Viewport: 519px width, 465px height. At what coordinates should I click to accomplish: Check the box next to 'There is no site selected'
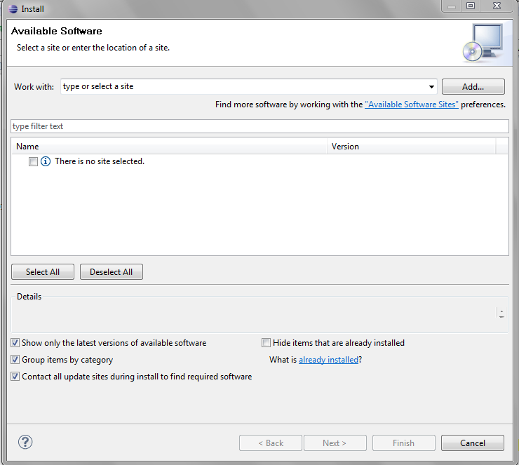pyautogui.click(x=33, y=161)
